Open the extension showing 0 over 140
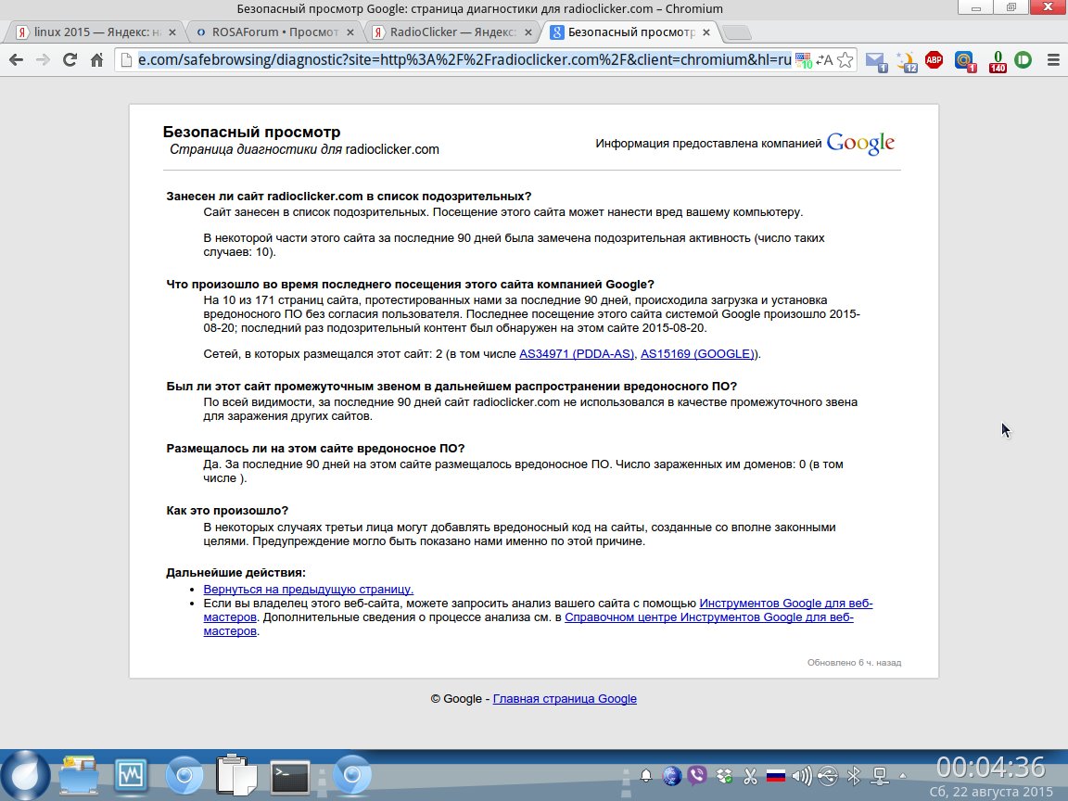The image size is (1068, 801). (998, 61)
